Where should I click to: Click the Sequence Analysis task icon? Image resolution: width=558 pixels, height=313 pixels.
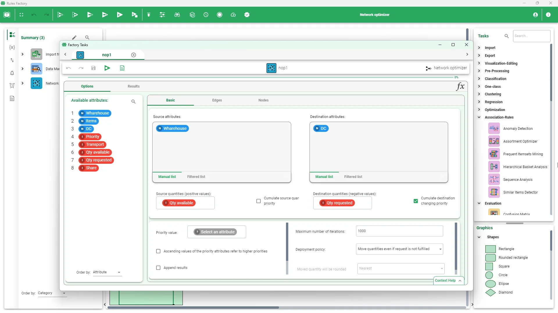coord(494,179)
